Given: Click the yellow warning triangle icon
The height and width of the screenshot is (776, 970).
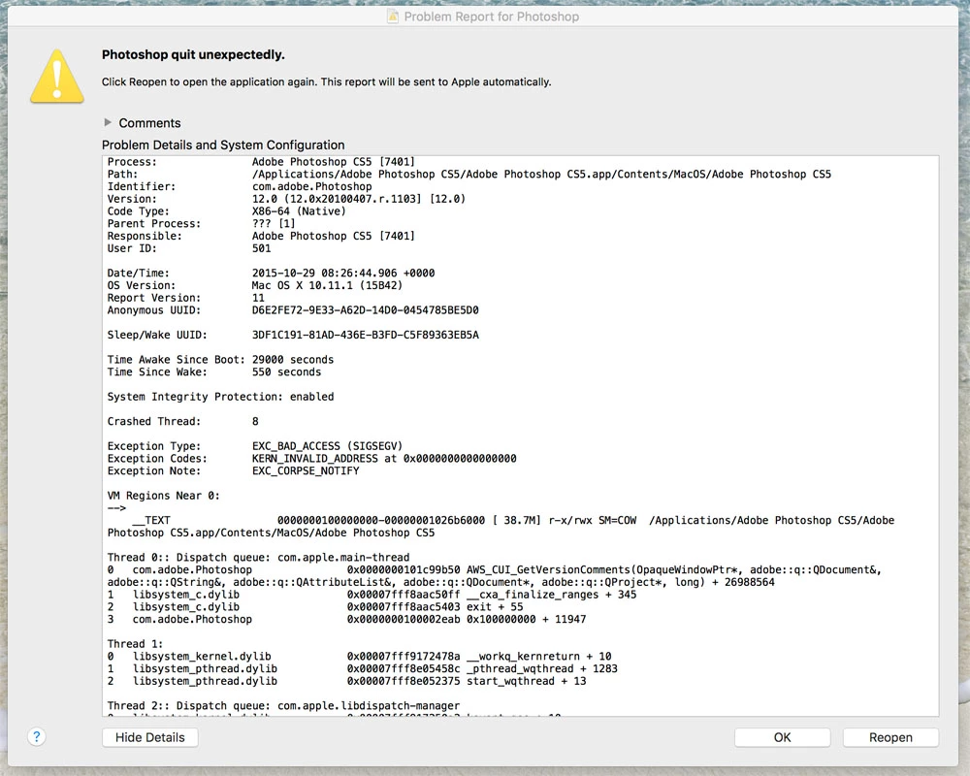Looking at the screenshot, I should 57,76.
